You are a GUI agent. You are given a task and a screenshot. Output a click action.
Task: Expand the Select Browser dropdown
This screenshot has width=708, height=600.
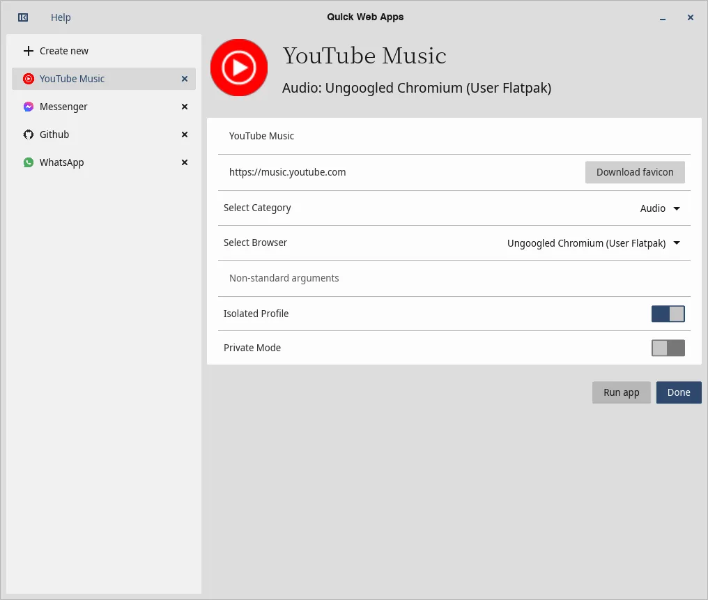(x=593, y=243)
